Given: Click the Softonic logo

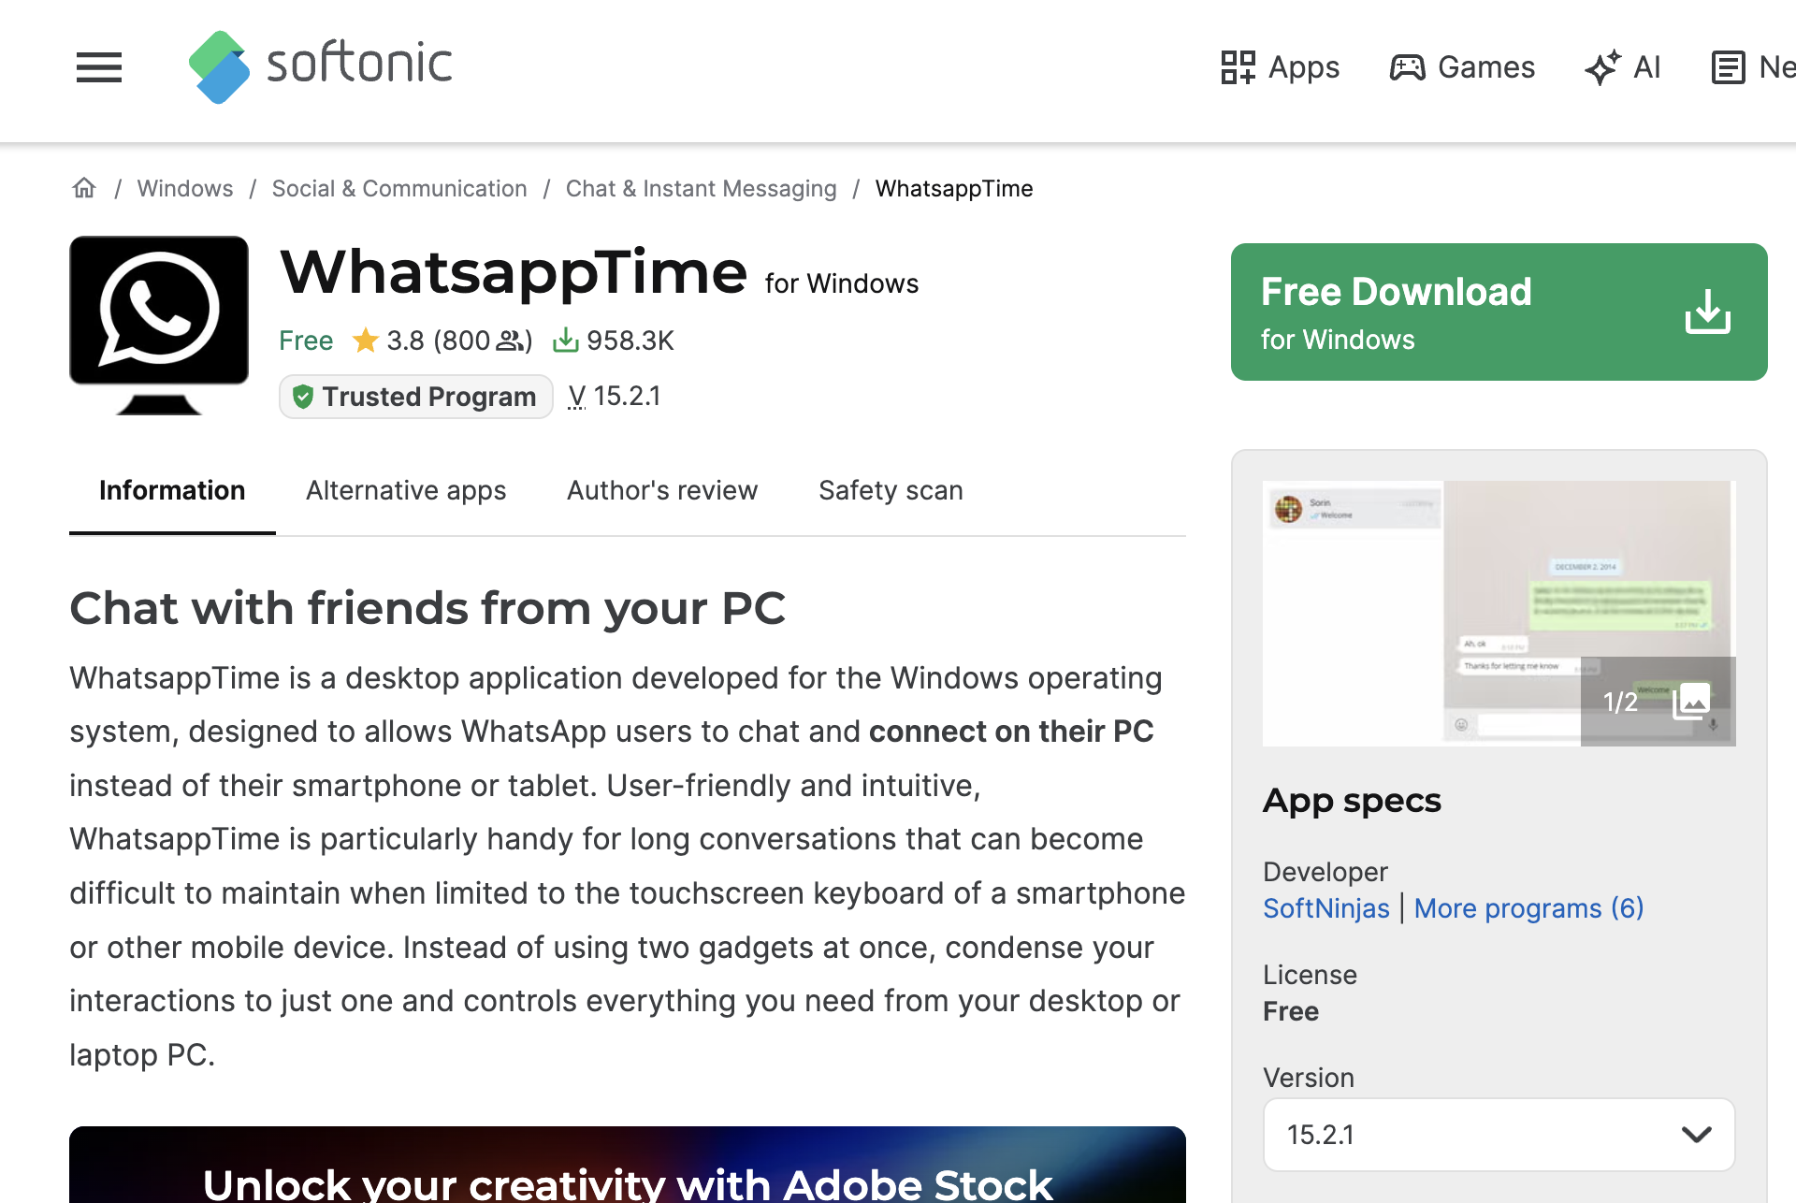Looking at the screenshot, I should (320, 66).
